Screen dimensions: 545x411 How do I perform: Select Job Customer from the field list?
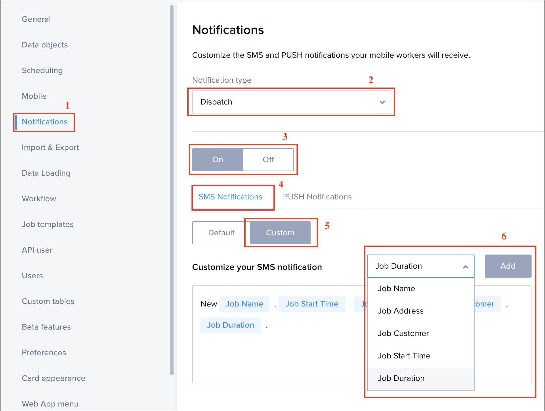pyautogui.click(x=403, y=333)
